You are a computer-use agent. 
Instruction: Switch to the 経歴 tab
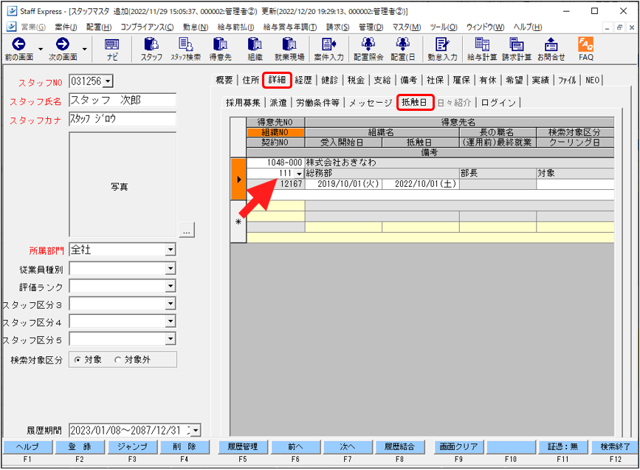(x=303, y=80)
